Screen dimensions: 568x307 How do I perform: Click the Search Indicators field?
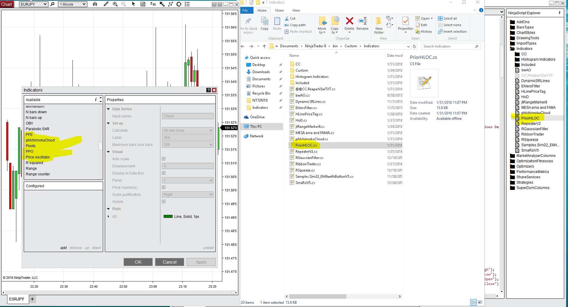pos(451,46)
